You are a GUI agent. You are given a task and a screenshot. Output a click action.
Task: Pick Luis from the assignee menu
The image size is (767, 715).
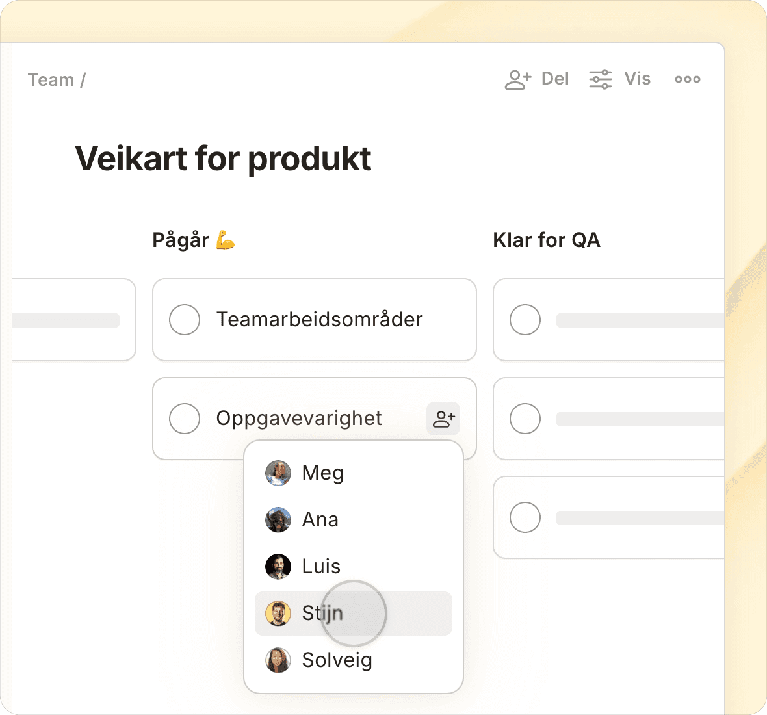pyautogui.click(x=321, y=567)
